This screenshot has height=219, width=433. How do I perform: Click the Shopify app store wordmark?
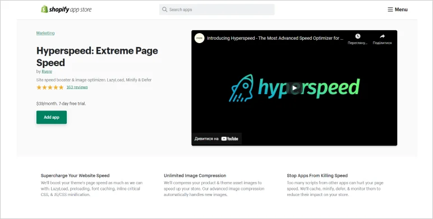coord(70,10)
